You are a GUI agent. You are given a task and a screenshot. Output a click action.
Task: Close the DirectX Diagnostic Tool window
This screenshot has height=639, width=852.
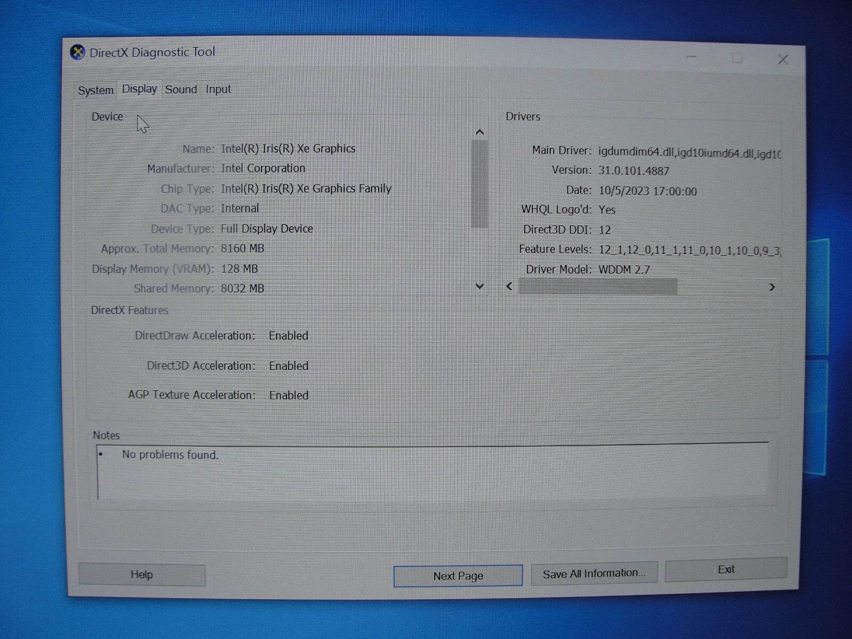click(783, 59)
